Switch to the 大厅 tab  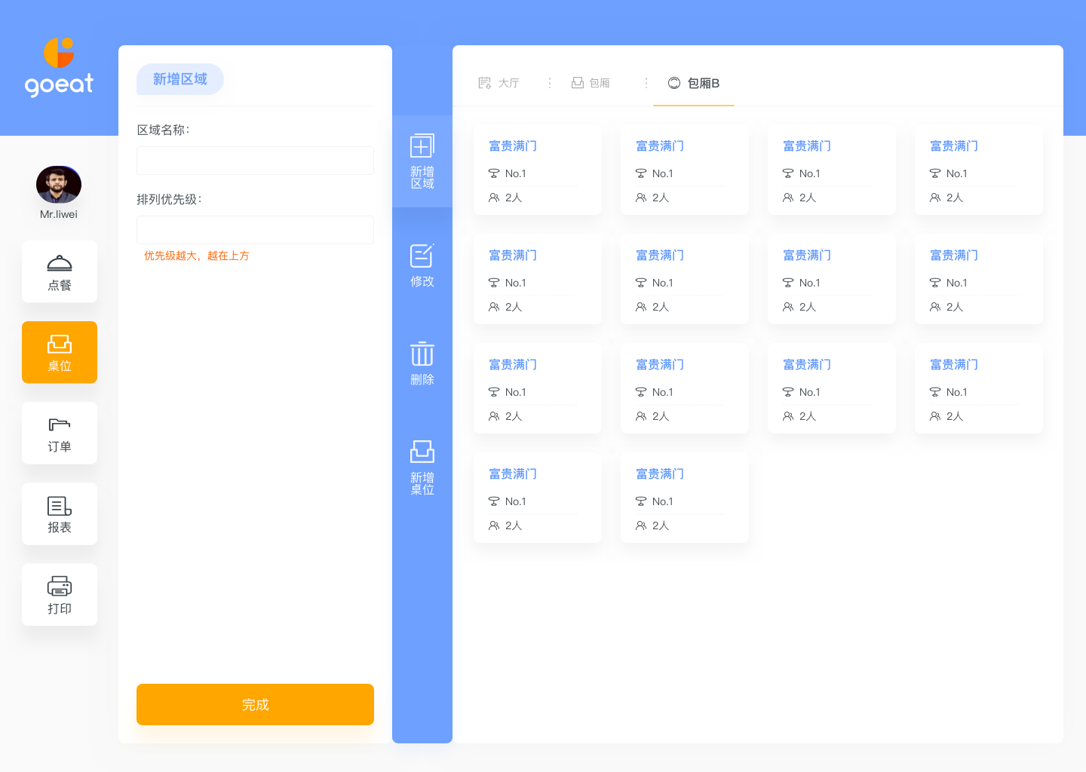pos(500,83)
